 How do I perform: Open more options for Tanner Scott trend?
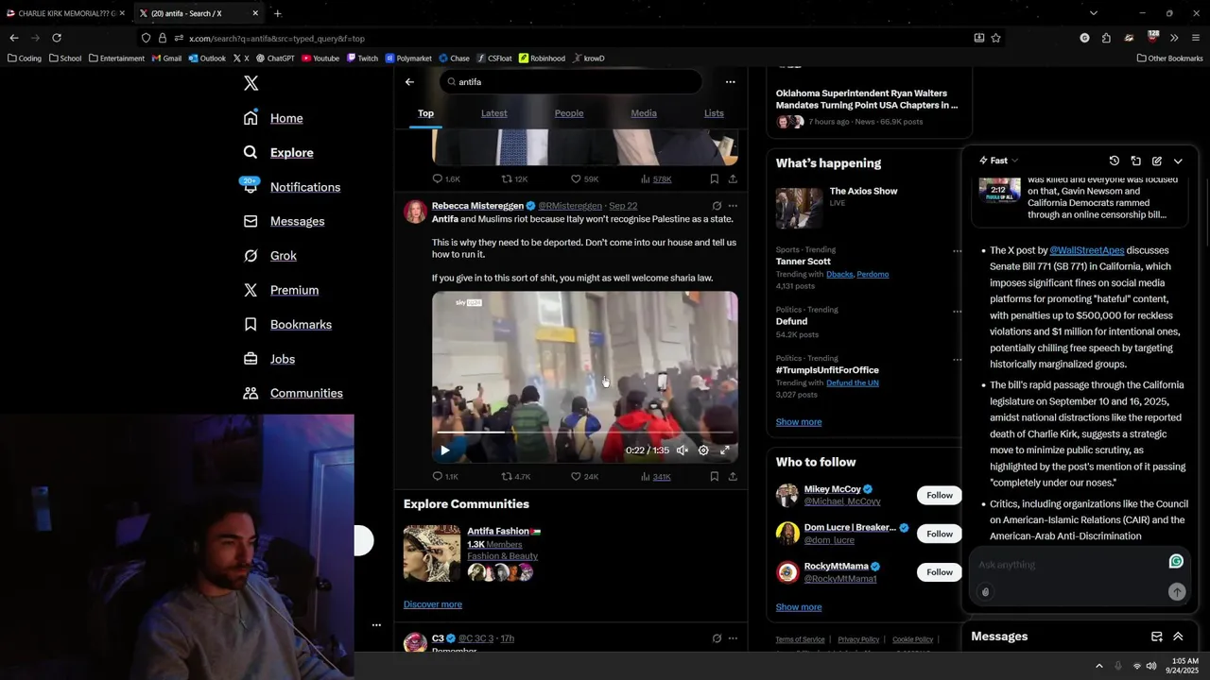click(957, 251)
